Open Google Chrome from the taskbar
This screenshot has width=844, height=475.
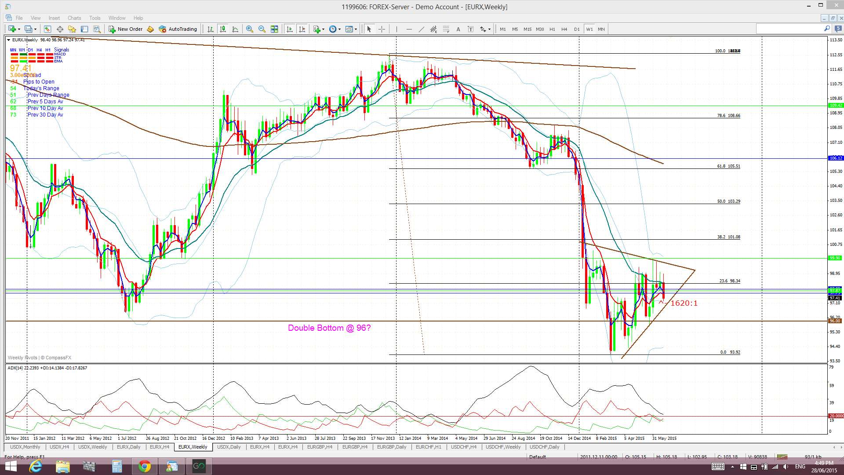coord(145,466)
